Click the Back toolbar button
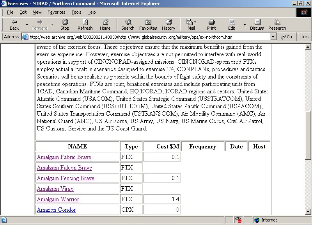Image resolution: width=312 pixels, height=225 pixels. click(x=14, y=25)
